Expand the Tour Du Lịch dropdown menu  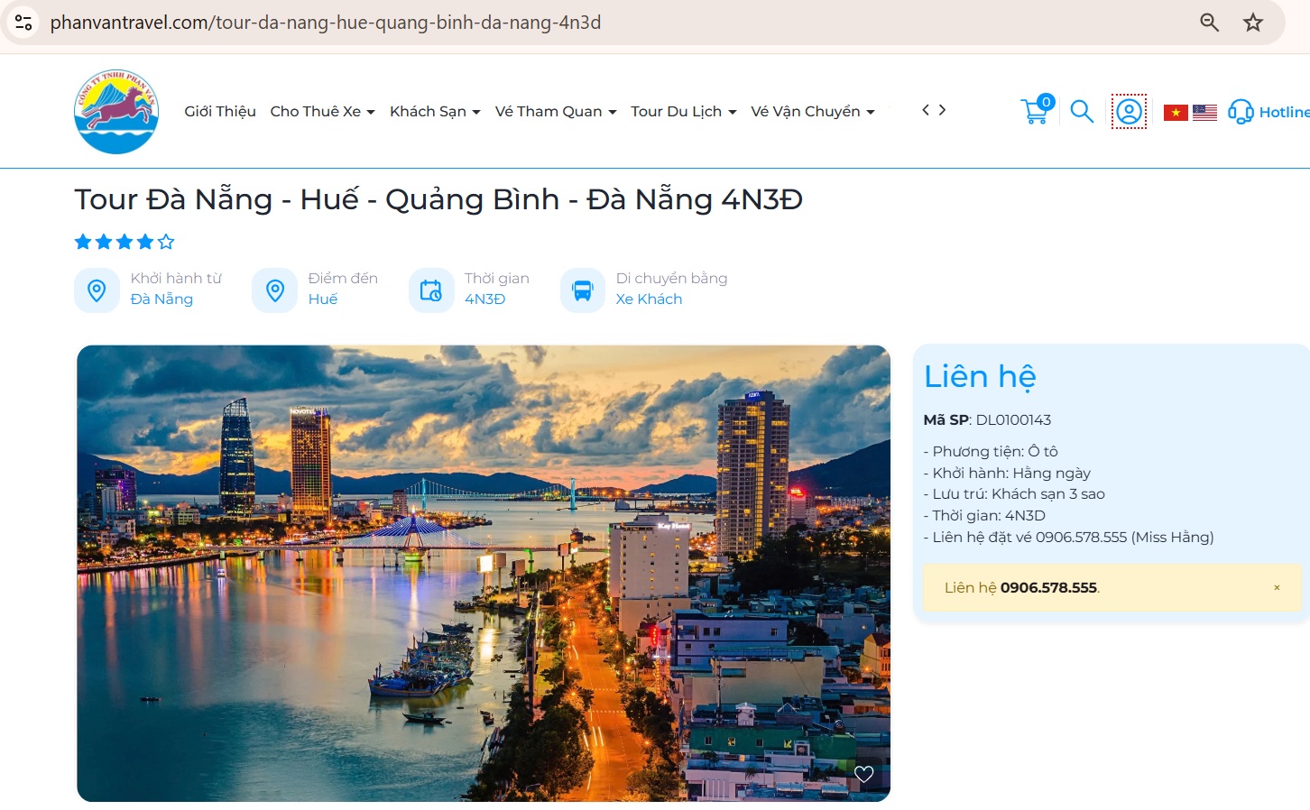pos(684,111)
